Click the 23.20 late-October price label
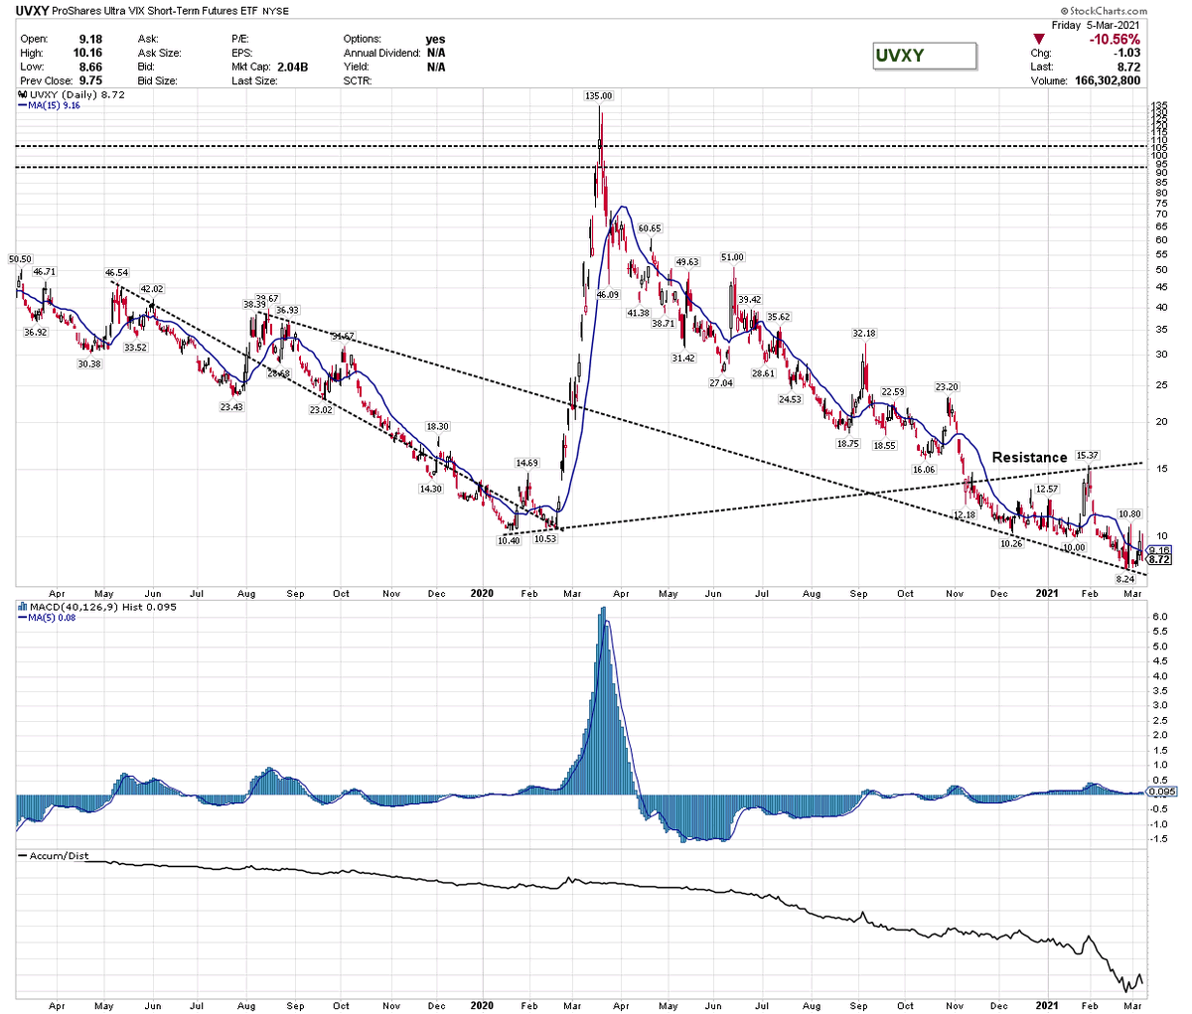1192x1014 pixels. 946,386
